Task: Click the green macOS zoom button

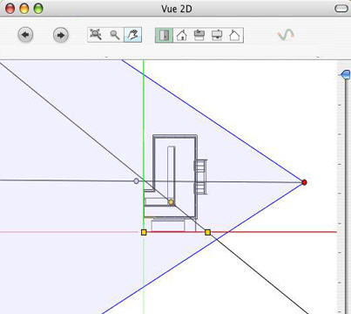Action: point(38,9)
